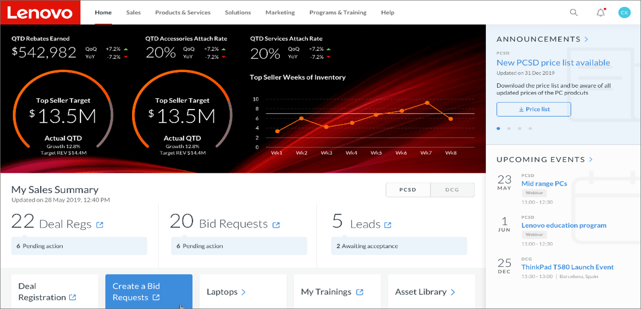The width and height of the screenshot is (641, 309).
Task: Click the Wk8 data point on chart
Action: (x=451, y=119)
